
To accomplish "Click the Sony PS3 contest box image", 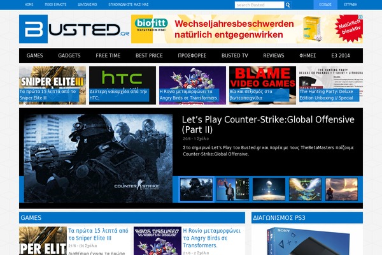I will point(308,241).
